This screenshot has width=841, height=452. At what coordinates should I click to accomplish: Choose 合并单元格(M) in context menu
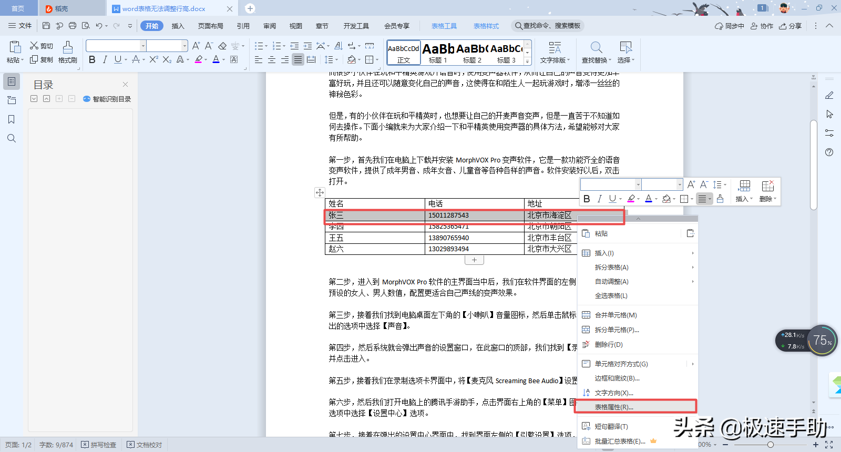click(x=638, y=315)
